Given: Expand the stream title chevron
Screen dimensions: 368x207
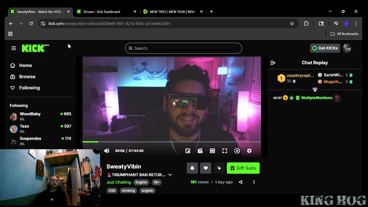Looking at the screenshot, I should (x=170, y=175).
